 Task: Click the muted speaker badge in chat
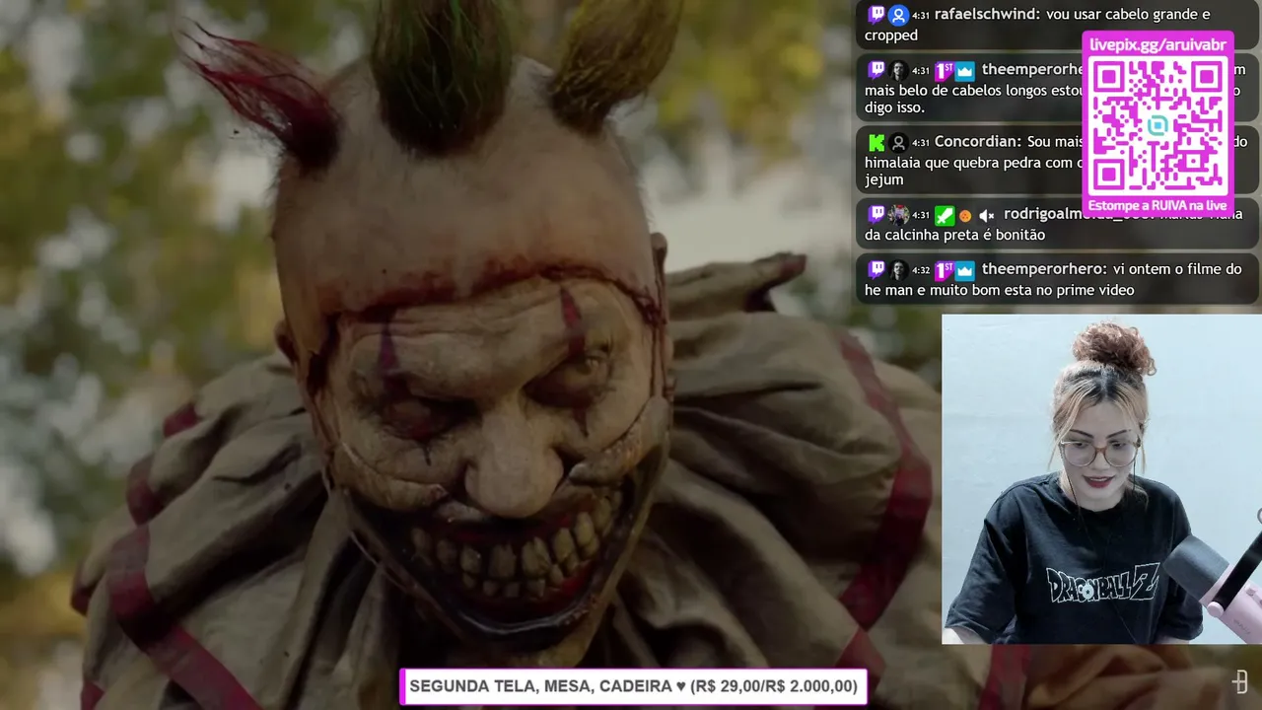tap(986, 215)
